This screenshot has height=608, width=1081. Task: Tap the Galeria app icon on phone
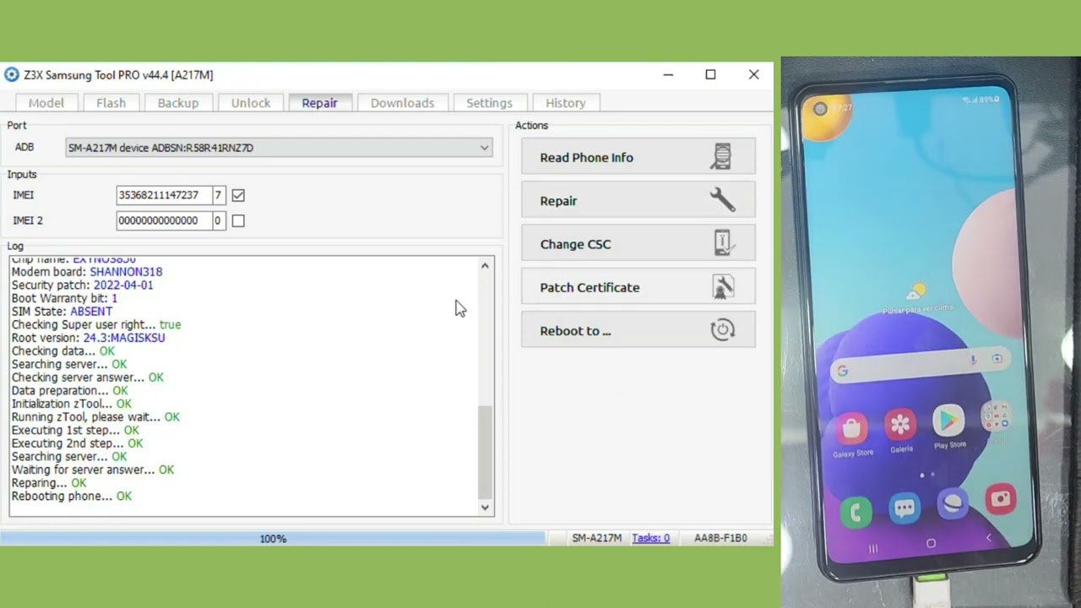pyautogui.click(x=900, y=425)
